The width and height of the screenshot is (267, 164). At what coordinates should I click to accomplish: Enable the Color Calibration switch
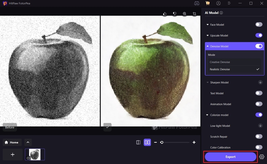pos(259,147)
